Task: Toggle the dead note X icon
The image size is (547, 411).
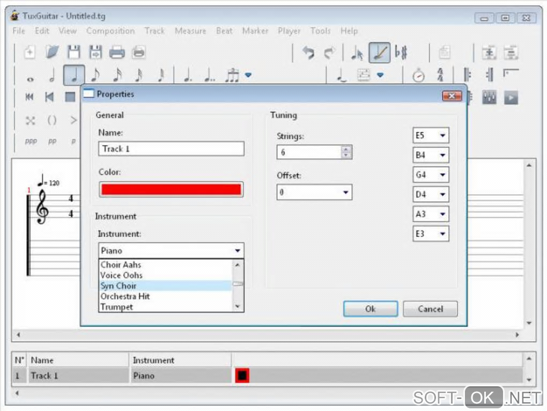Action: click(31, 121)
